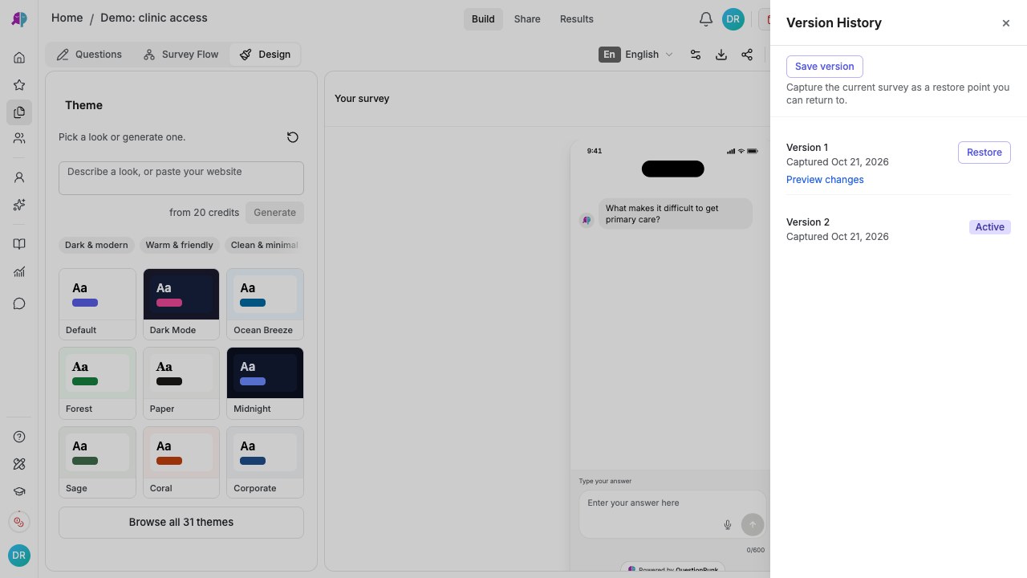Click the 'Describe a look' text field
The width and height of the screenshot is (1027, 578).
[181, 178]
